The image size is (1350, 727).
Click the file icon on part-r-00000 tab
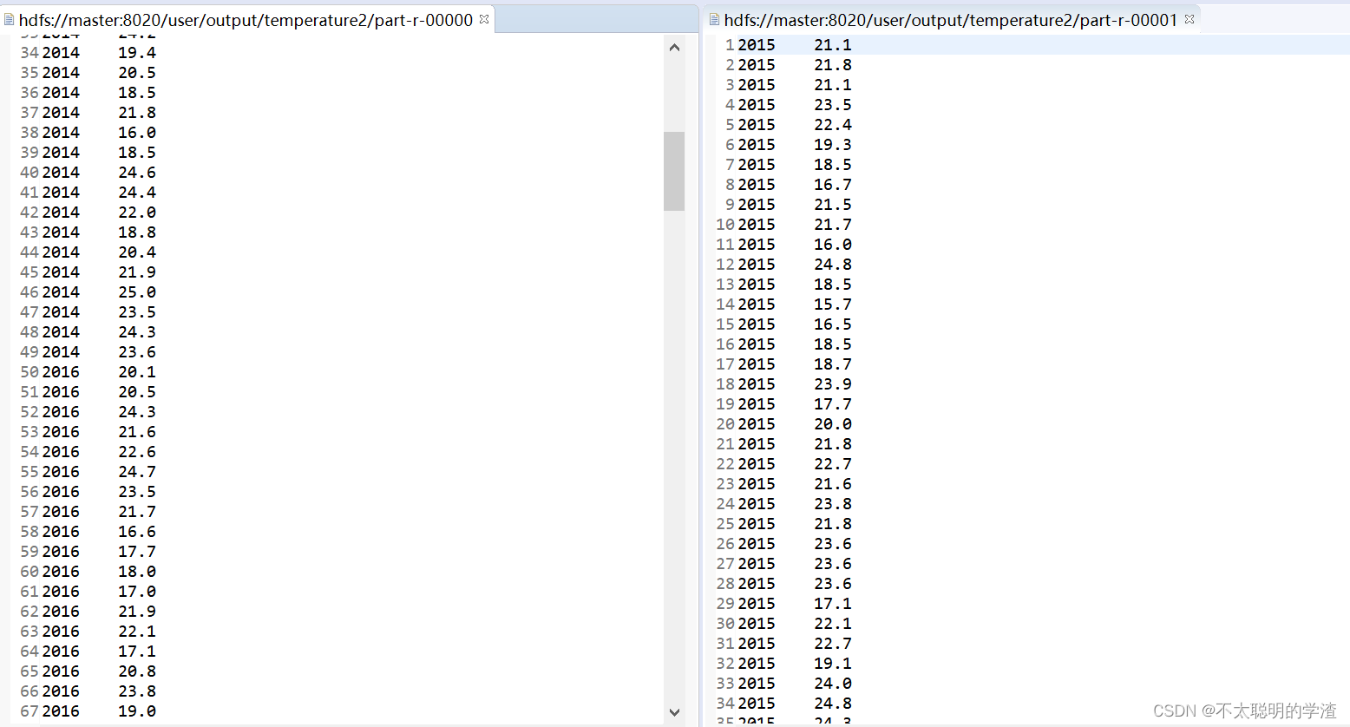point(10,19)
